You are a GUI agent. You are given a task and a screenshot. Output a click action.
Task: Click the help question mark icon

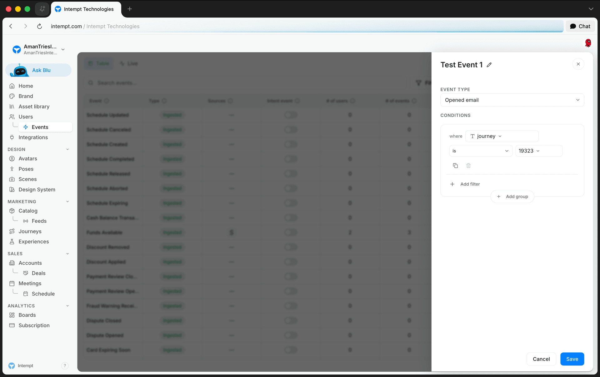[x=65, y=366]
